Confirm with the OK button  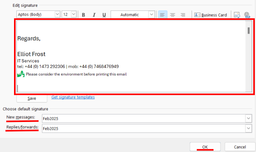[x=205, y=147]
